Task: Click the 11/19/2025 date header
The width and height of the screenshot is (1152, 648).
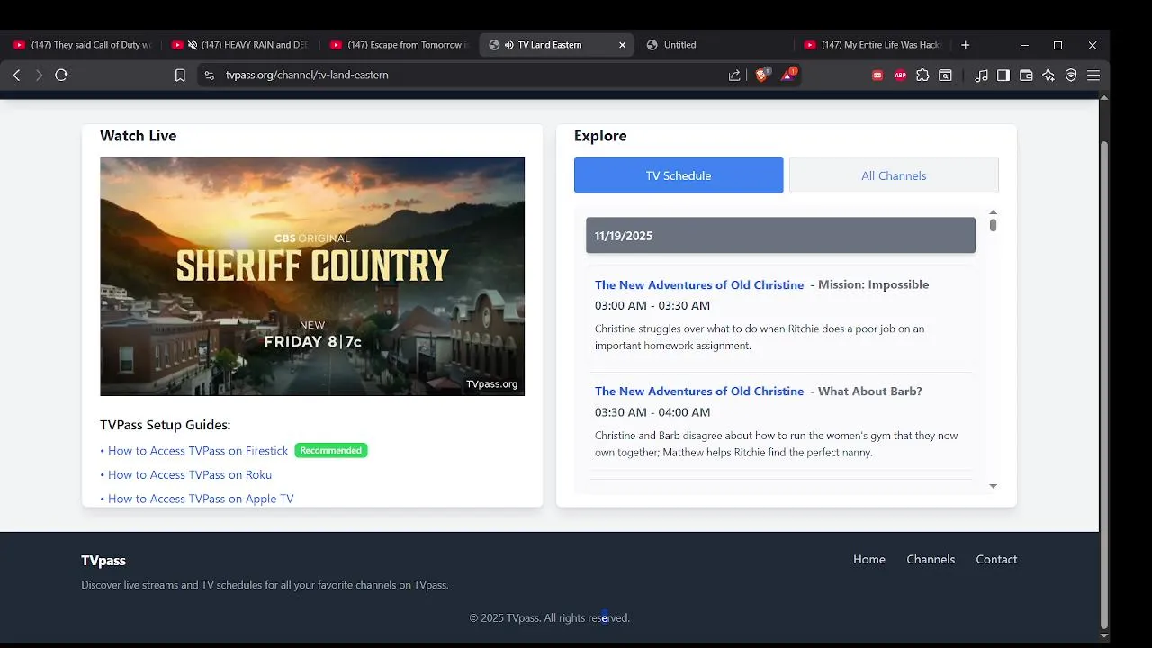Action: (x=780, y=236)
